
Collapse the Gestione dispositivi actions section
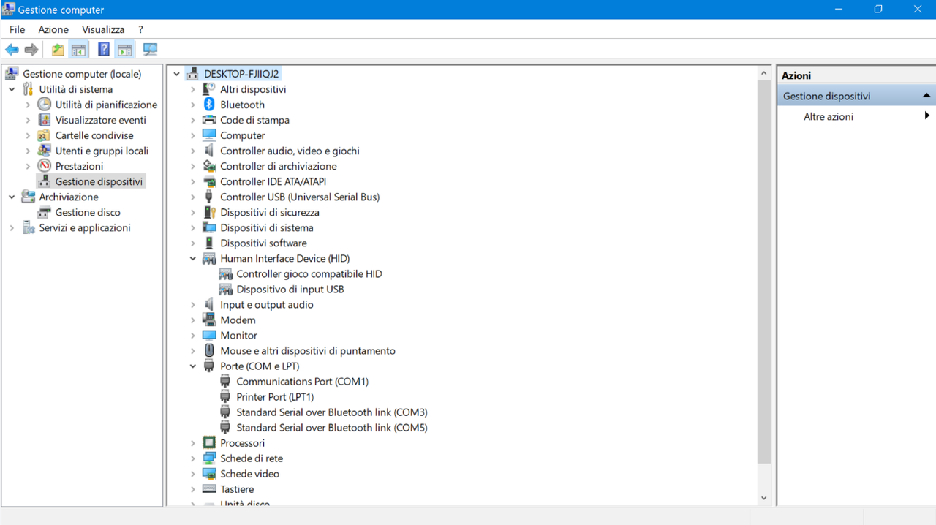click(926, 96)
